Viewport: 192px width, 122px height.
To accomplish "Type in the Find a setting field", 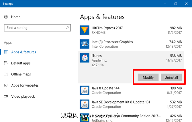I will point(34,28).
